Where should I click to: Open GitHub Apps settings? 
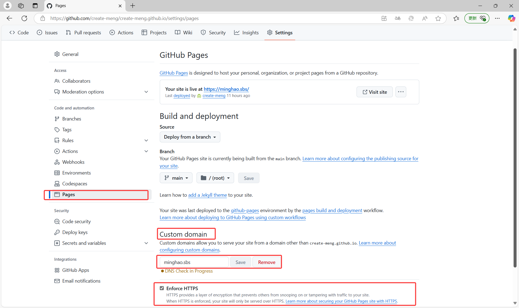click(75, 270)
